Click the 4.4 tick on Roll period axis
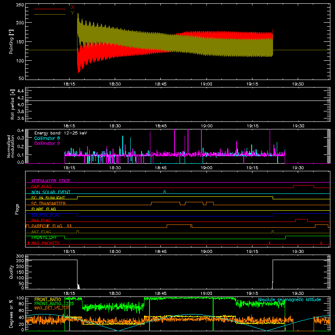 21,91
